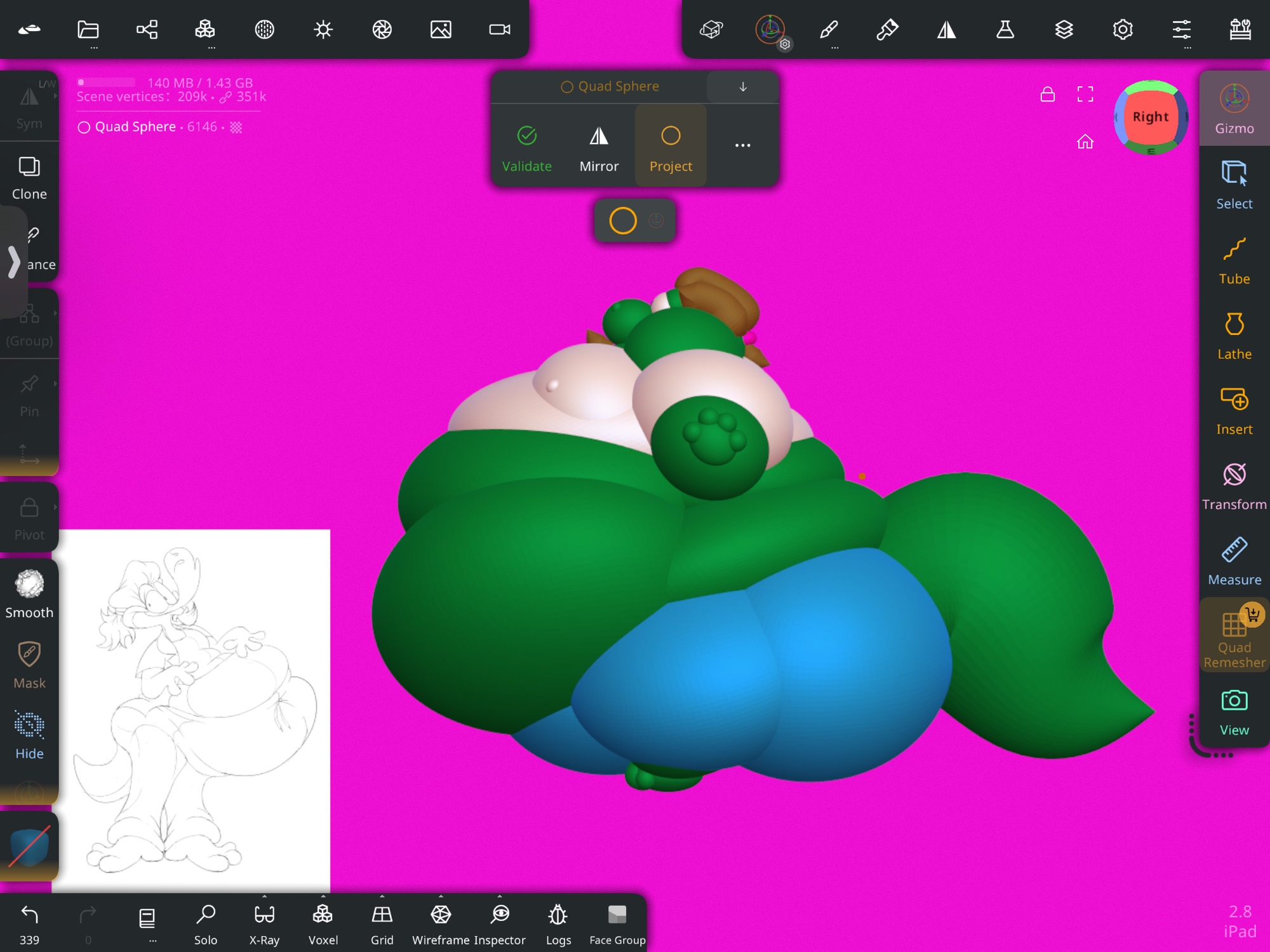Viewport: 1270px width, 952px height.
Task: Click the Right face of view cube
Action: click(1150, 117)
